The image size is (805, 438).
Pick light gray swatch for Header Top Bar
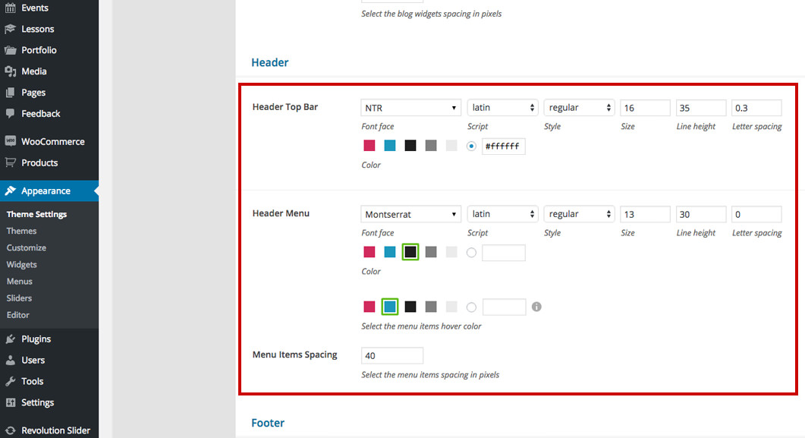[x=451, y=145]
